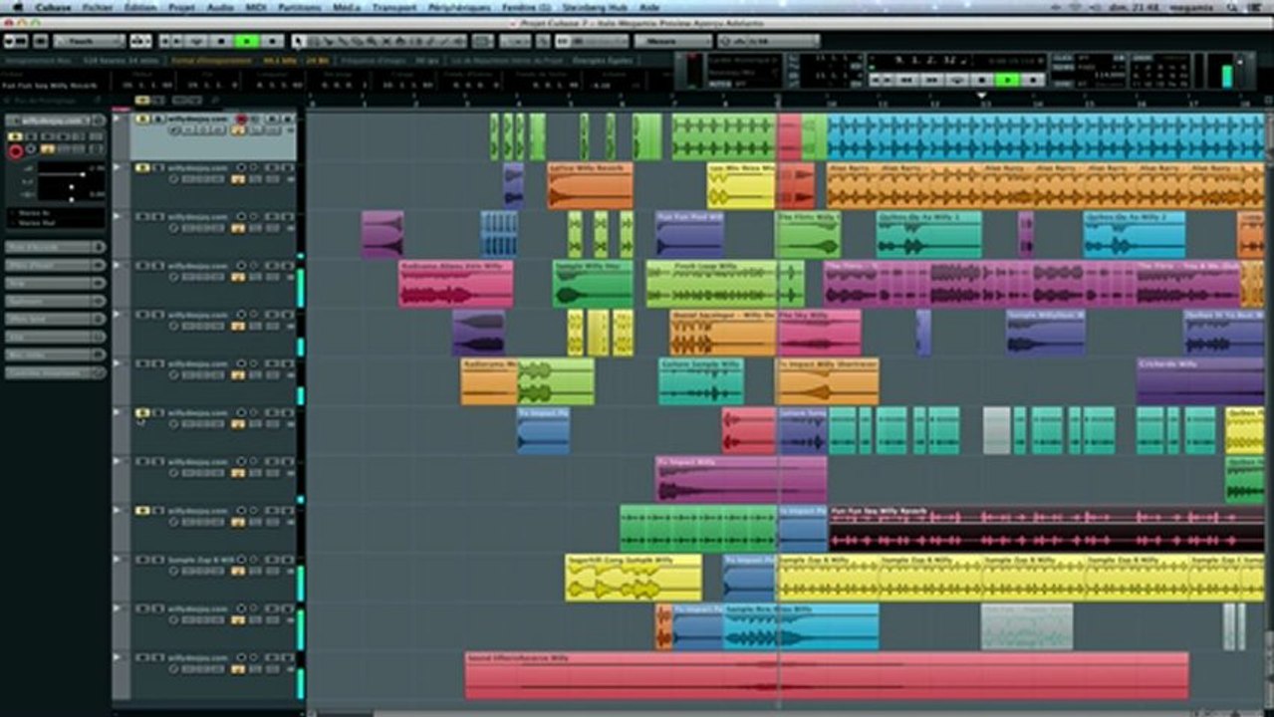The height and width of the screenshot is (717, 1274).
Task: Select the Range Selection tool
Action: [313, 42]
